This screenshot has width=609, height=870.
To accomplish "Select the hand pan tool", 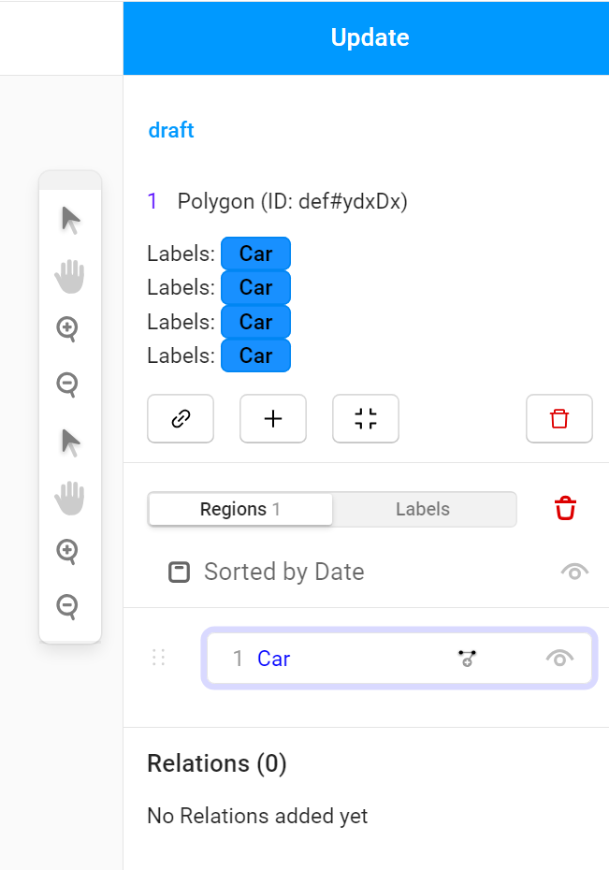I will point(70,275).
